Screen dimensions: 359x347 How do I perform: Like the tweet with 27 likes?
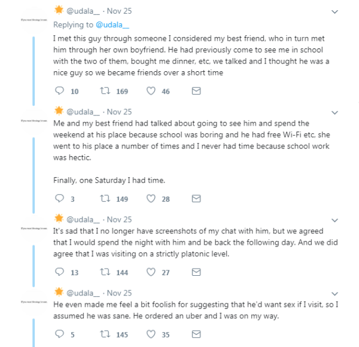point(151,272)
